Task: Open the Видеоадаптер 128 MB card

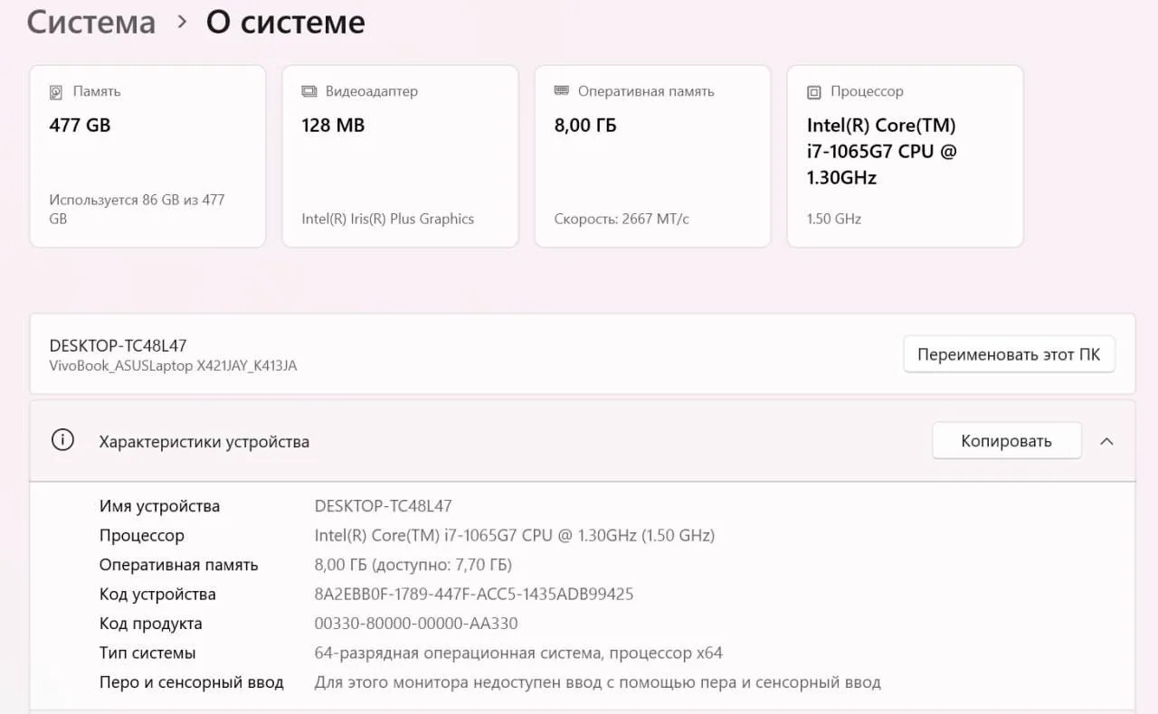Action: tap(400, 155)
